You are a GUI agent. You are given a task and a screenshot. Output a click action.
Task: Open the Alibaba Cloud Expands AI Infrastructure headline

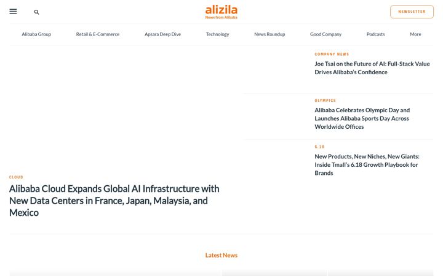point(114,201)
